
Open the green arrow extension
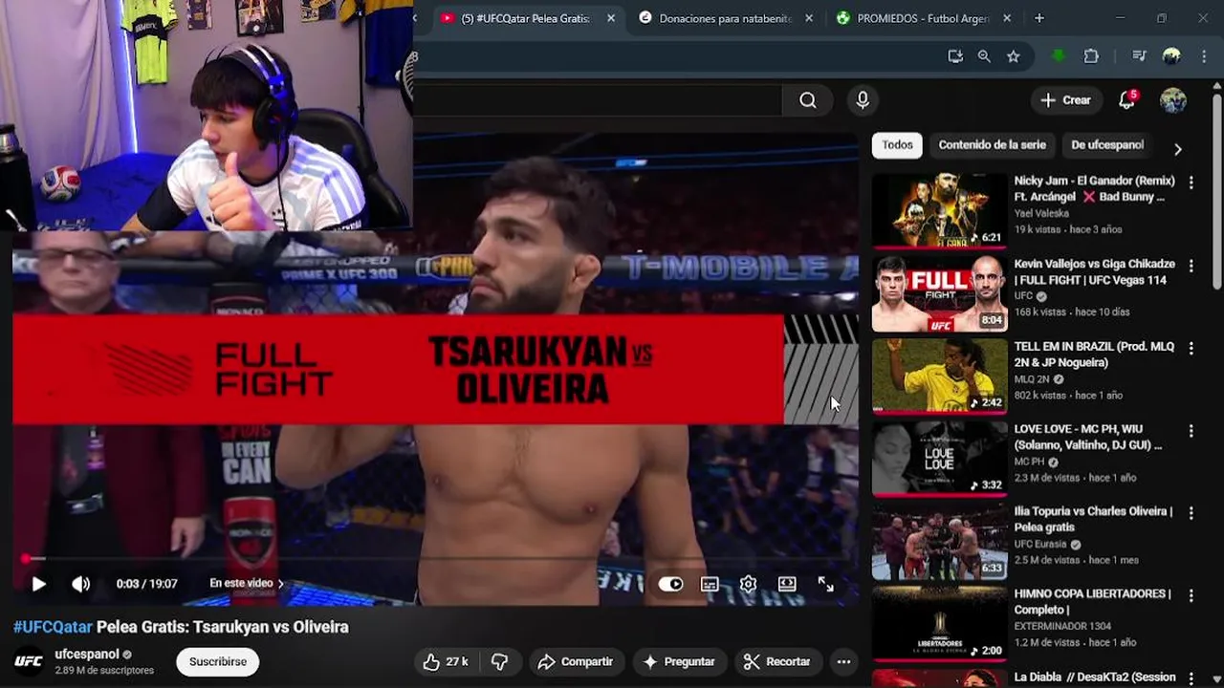(x=1059, y=56)
